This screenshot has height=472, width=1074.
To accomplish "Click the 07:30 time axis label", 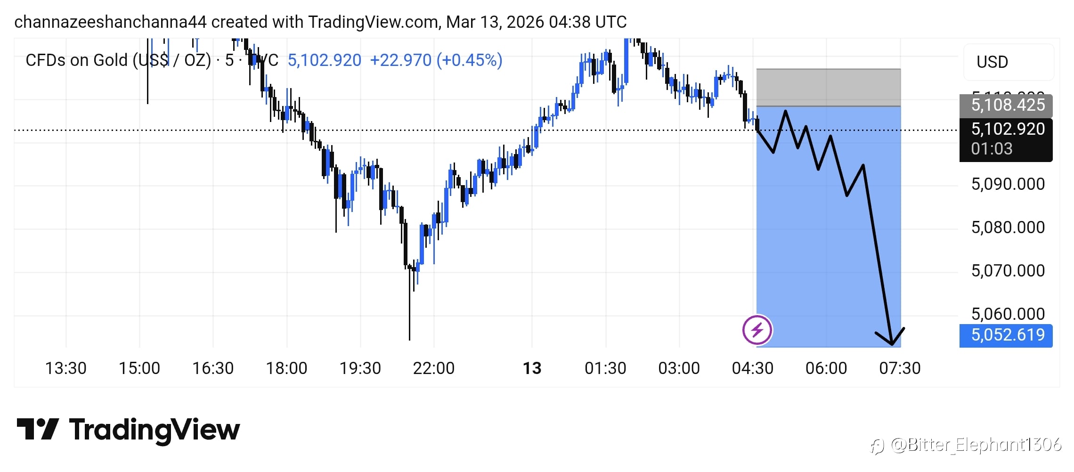I will [x=899, y=368].
